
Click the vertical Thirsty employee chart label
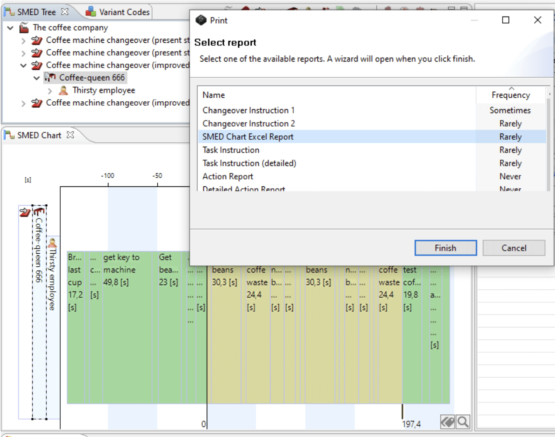pyautogui.click(x=52, y=279)
